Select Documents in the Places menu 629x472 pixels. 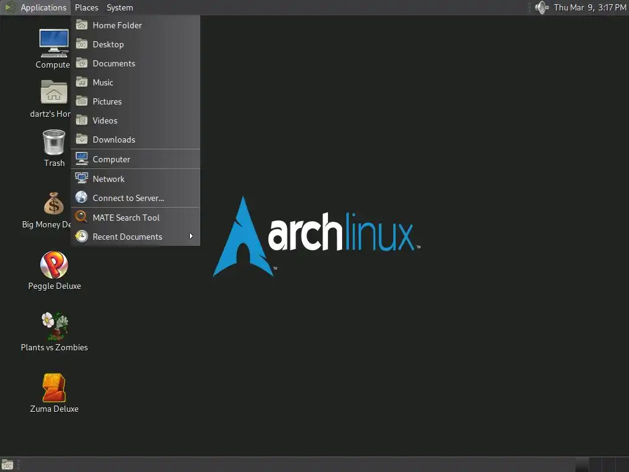136,63
